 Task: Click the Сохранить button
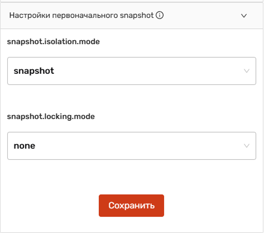[x=131, y=206]
